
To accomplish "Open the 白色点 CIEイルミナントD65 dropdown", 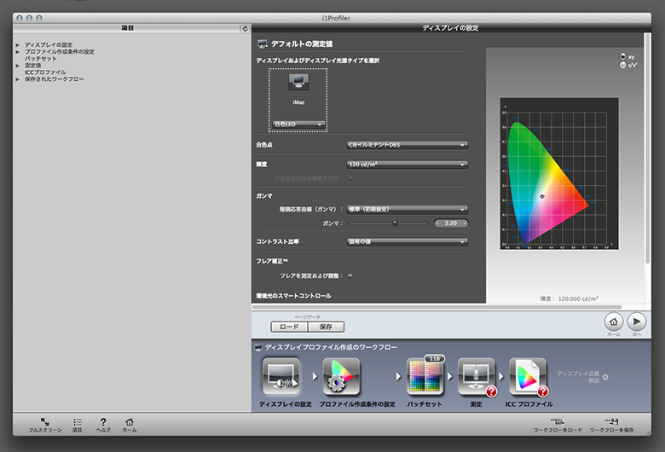I will (x=408, y=145).
